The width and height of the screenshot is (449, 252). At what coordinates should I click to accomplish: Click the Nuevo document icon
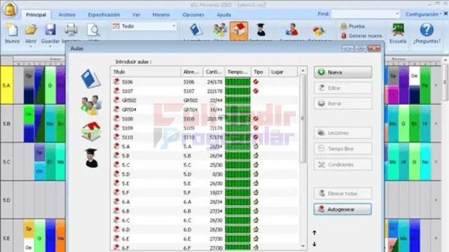(x=12, y=30)
